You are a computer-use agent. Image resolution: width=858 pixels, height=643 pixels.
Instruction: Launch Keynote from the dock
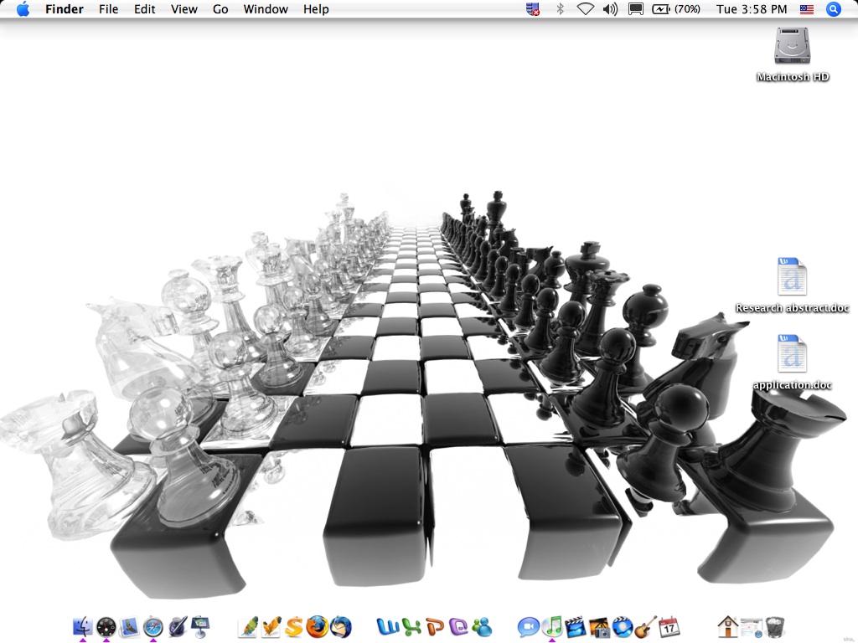click(x=200, y=626)
